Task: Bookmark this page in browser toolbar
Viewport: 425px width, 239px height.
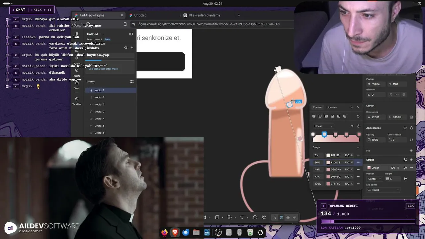Action: tap(125, 24)
